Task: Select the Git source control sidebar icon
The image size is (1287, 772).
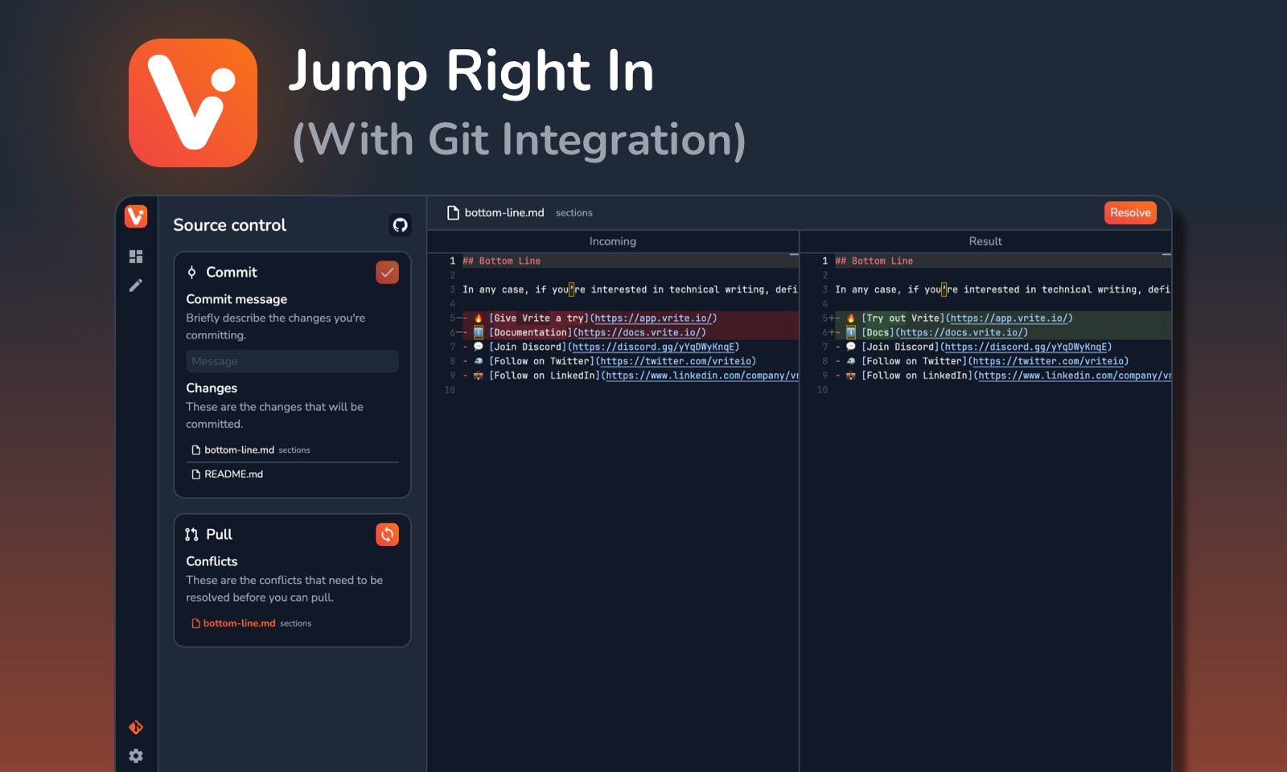Action: 136,727
